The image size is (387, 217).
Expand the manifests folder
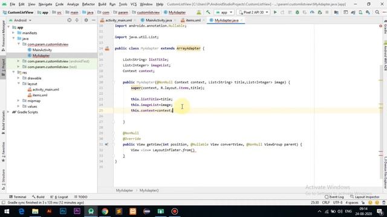(13, 33)
